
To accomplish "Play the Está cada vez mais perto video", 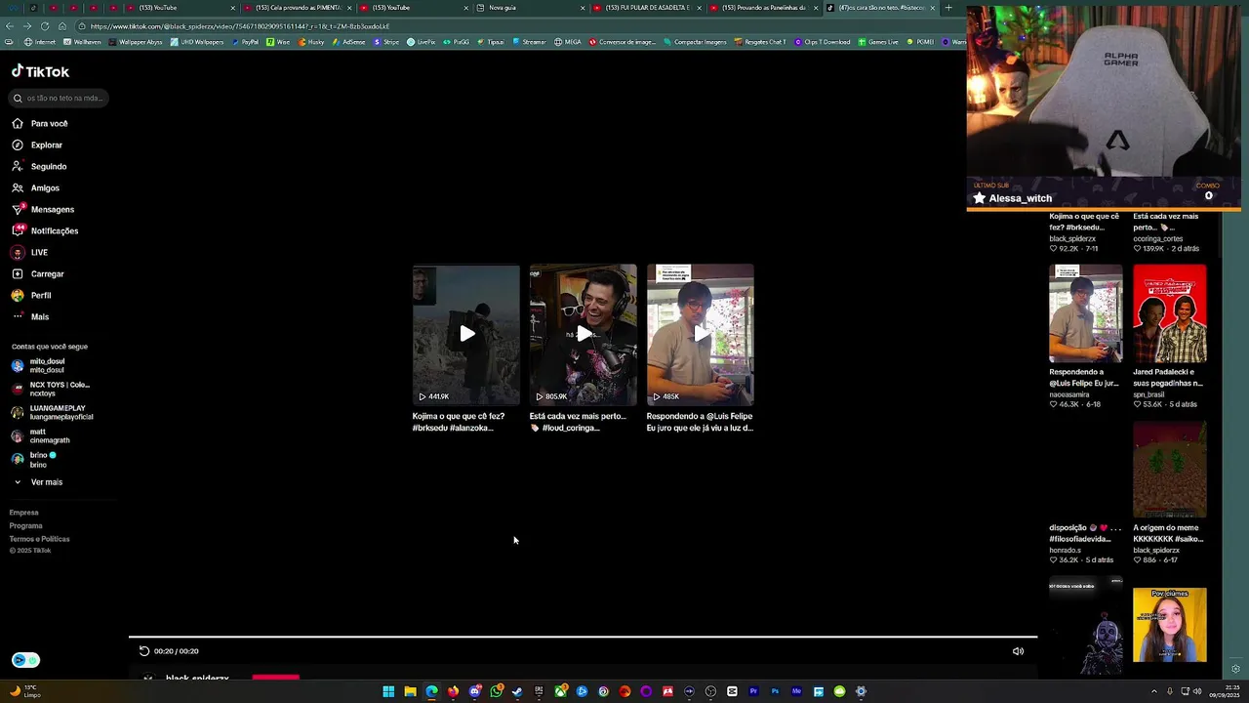I will click(x=584, y=334).
